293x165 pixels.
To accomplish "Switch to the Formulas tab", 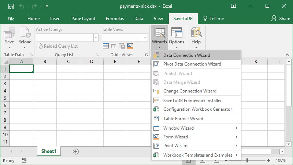I will [x=115, y=19].
